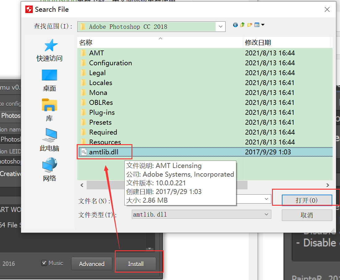Click the horizontal scrollbar thumb
Image resolution: width=340 pixels, height=280 pixels.
point(167,185)
